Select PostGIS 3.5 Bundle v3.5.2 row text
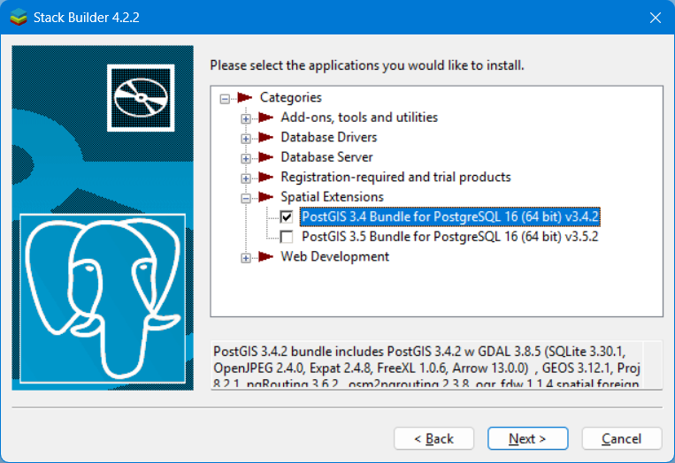This screenshot has width=675, height=463. click(450, 237)
